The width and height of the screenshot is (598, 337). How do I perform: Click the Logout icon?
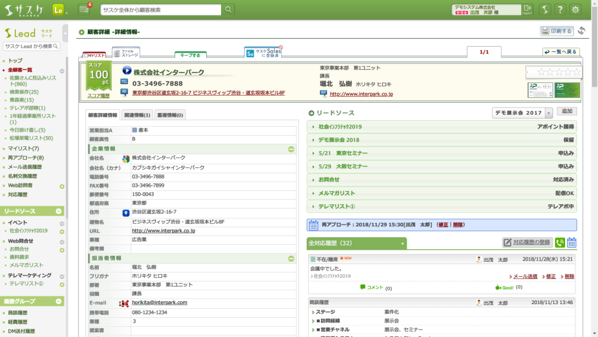pos(527,10)
